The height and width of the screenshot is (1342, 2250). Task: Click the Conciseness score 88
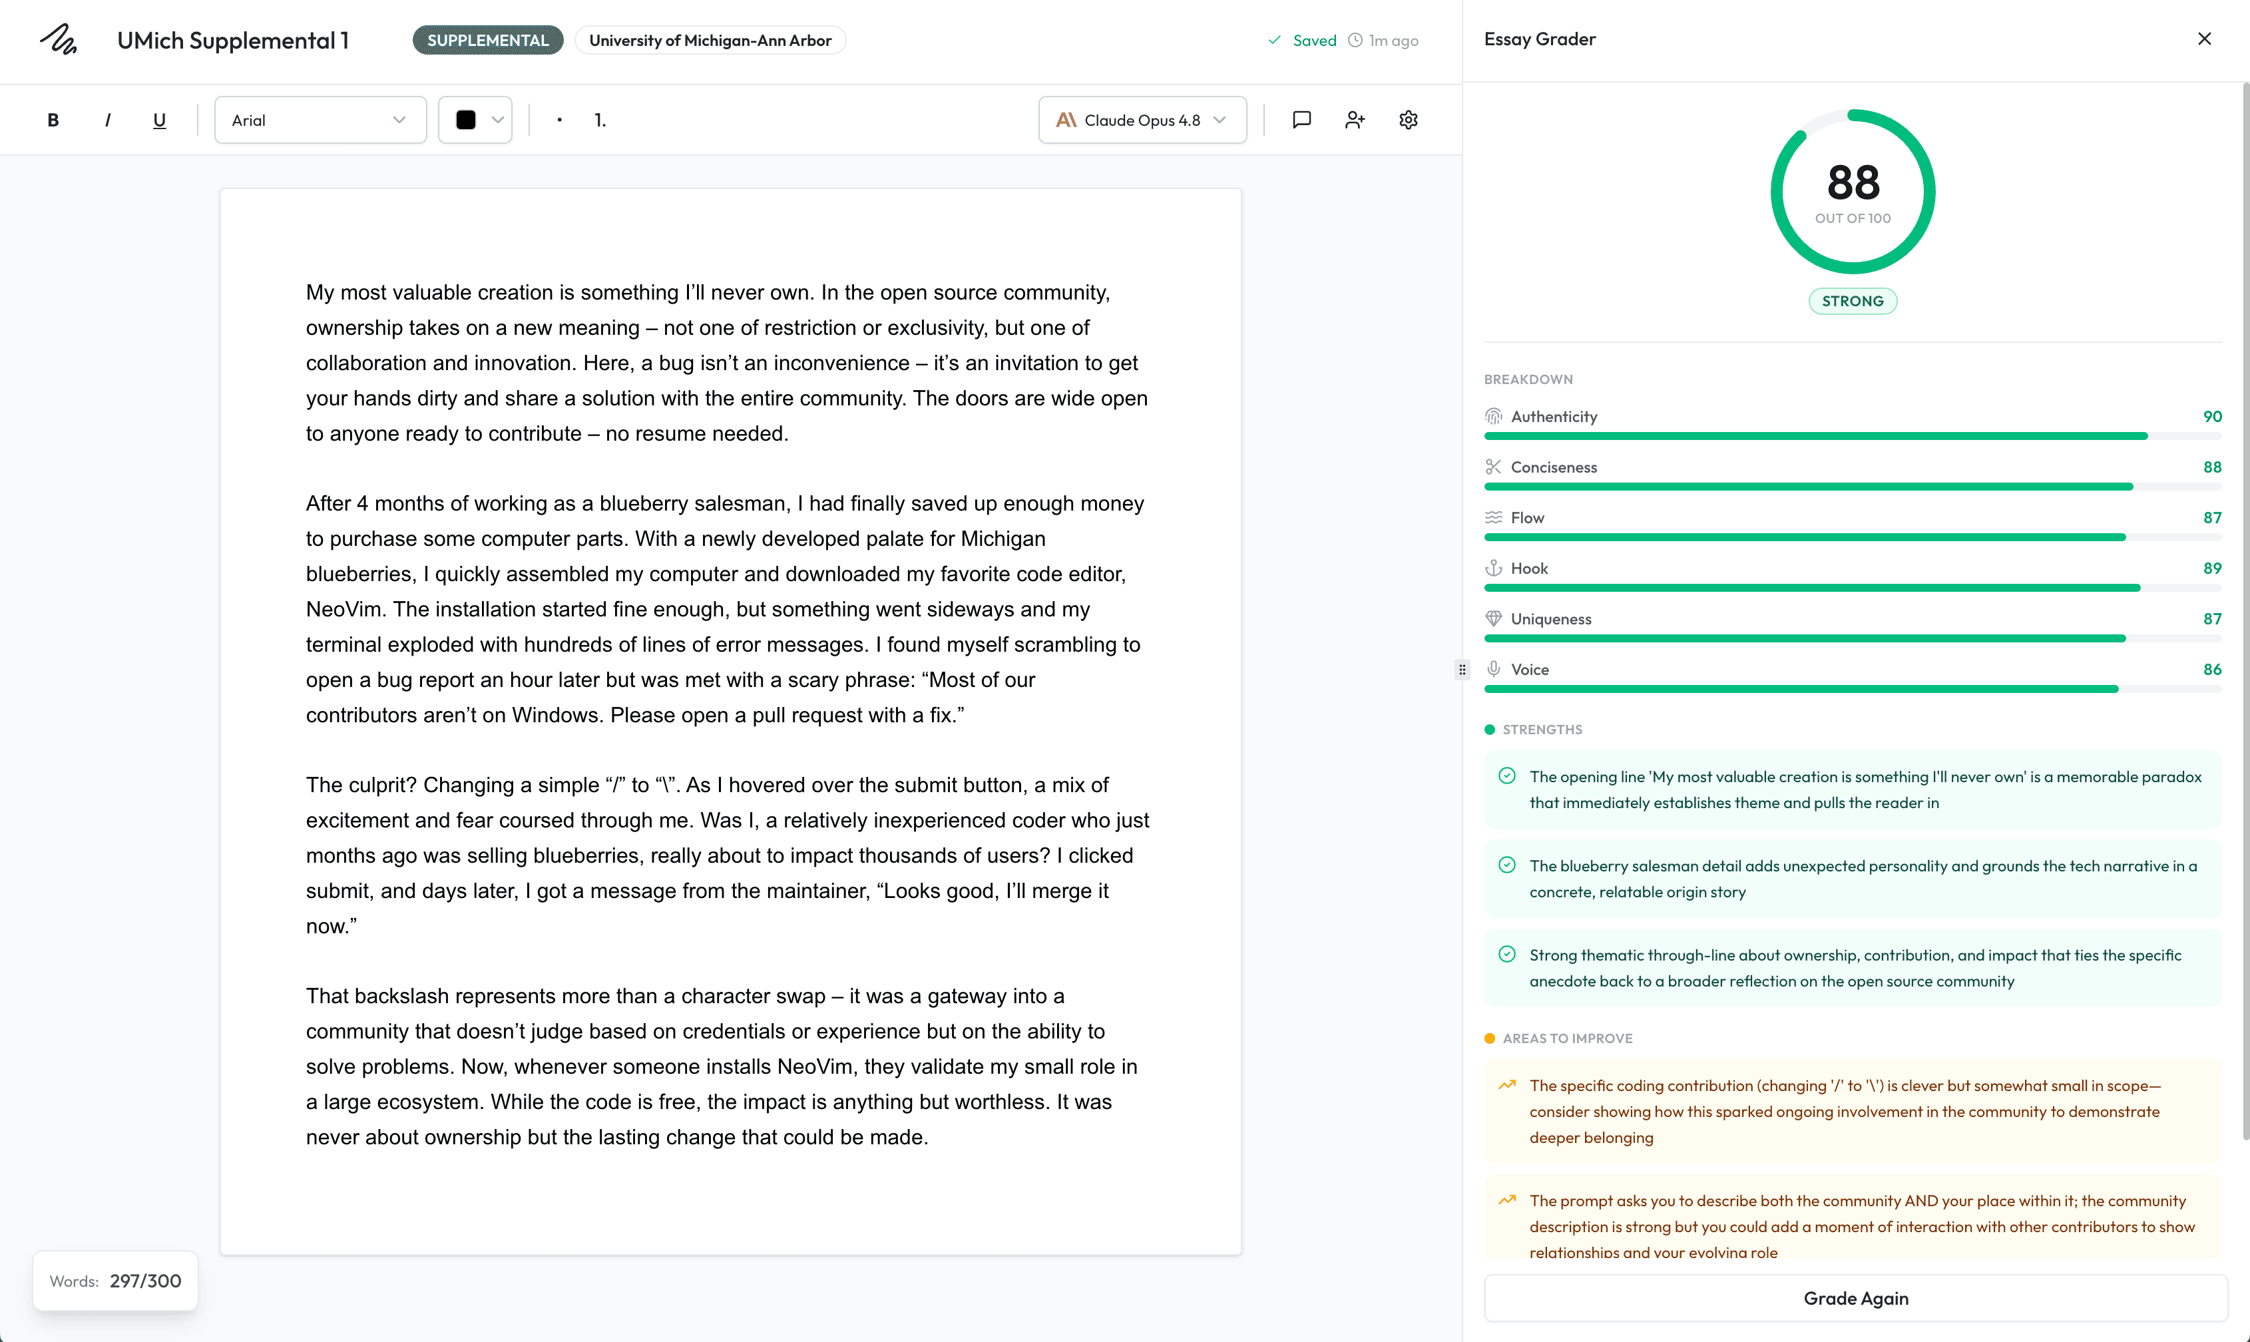tap(2212, 467)
